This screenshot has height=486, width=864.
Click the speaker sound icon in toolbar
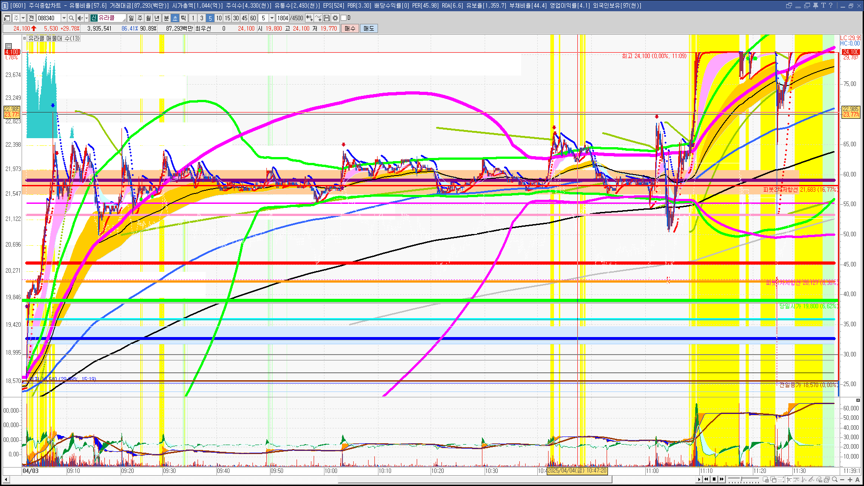80,18
